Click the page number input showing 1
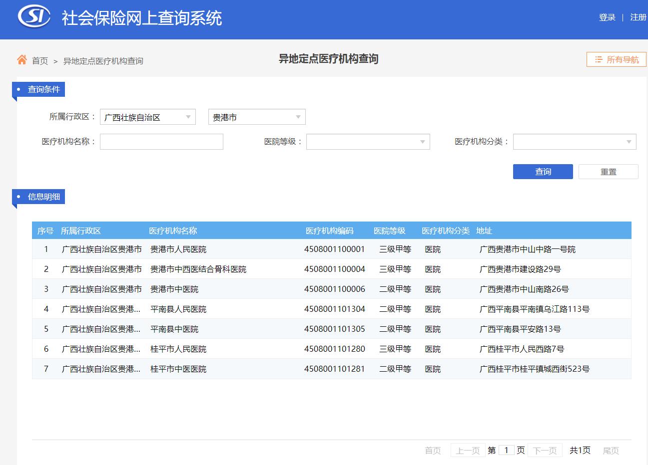The image size is (648, 465). pyautogui.click(x=507, y=450)
